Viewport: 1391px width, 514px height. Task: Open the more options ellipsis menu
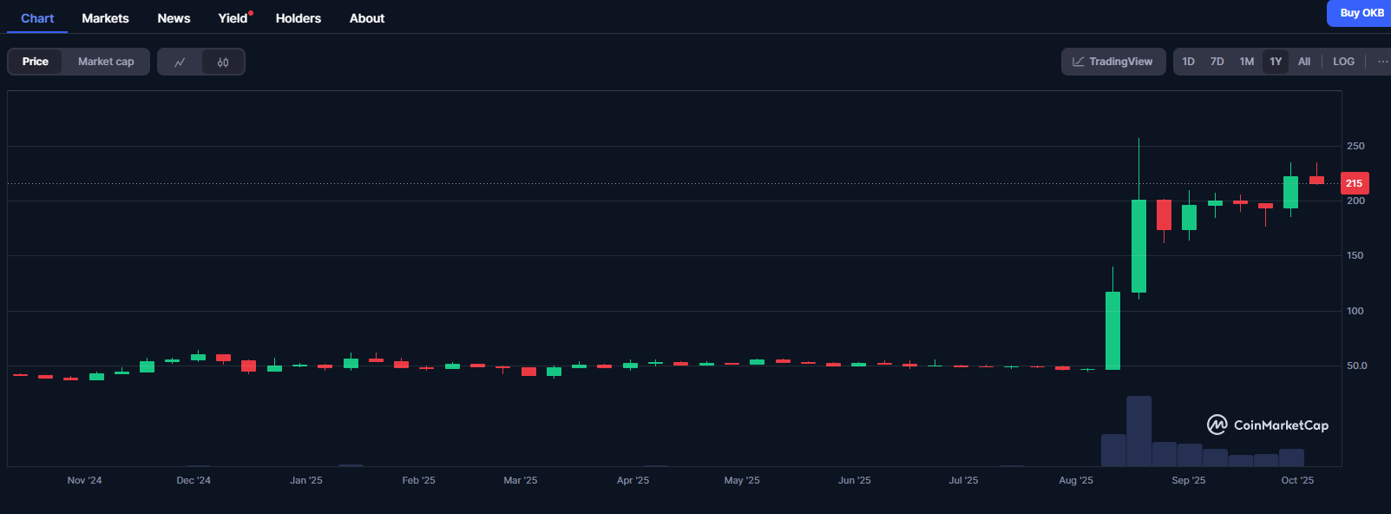(x=1382, y=62)
